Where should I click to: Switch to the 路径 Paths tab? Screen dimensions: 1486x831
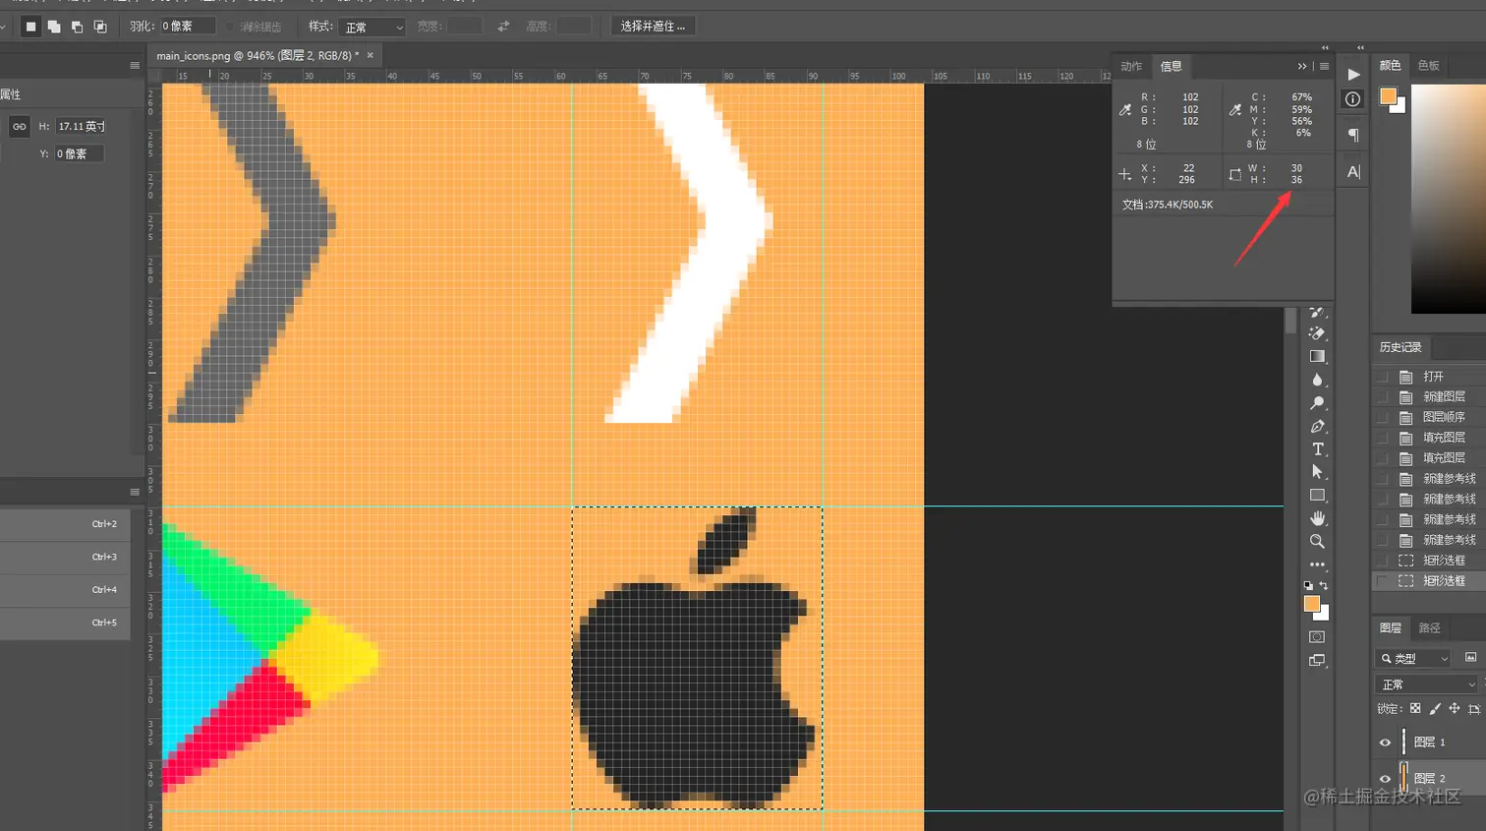tap(1429, 627)
